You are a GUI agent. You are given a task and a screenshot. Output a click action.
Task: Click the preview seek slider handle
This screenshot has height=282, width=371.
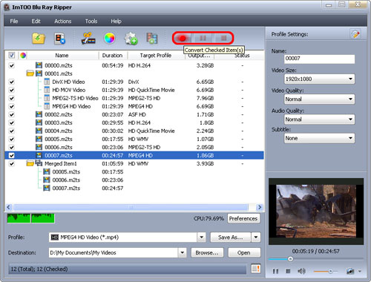[x=290, y=259]
